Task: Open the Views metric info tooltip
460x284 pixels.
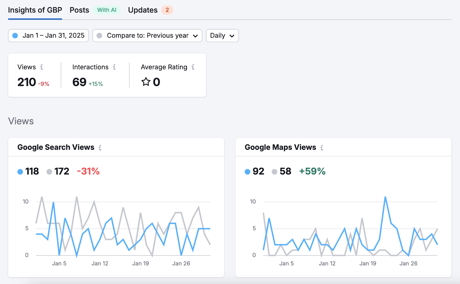Action: (x=42, y=67)
